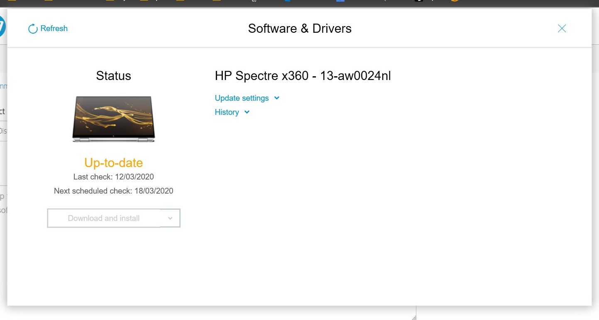Select the HP logo on the left edge
The height and width of the screenshot is (320, 599).
2,26
